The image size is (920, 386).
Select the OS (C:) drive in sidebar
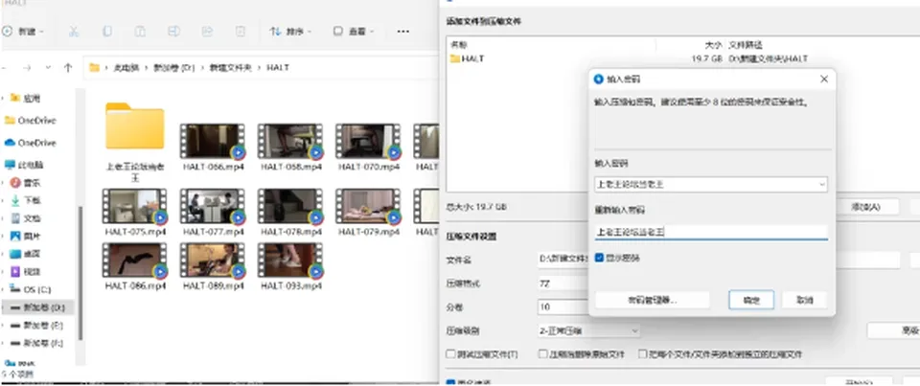[32, 289]
